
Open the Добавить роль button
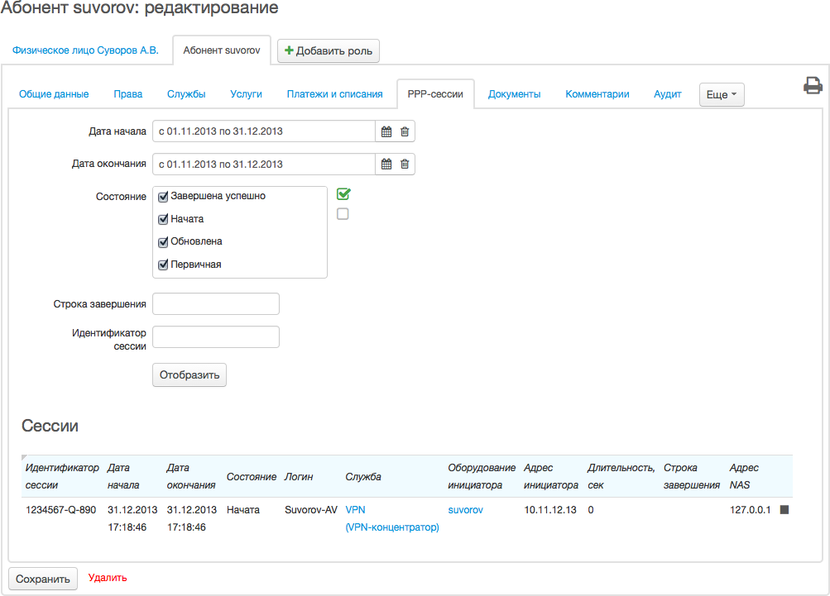[329, 51]
